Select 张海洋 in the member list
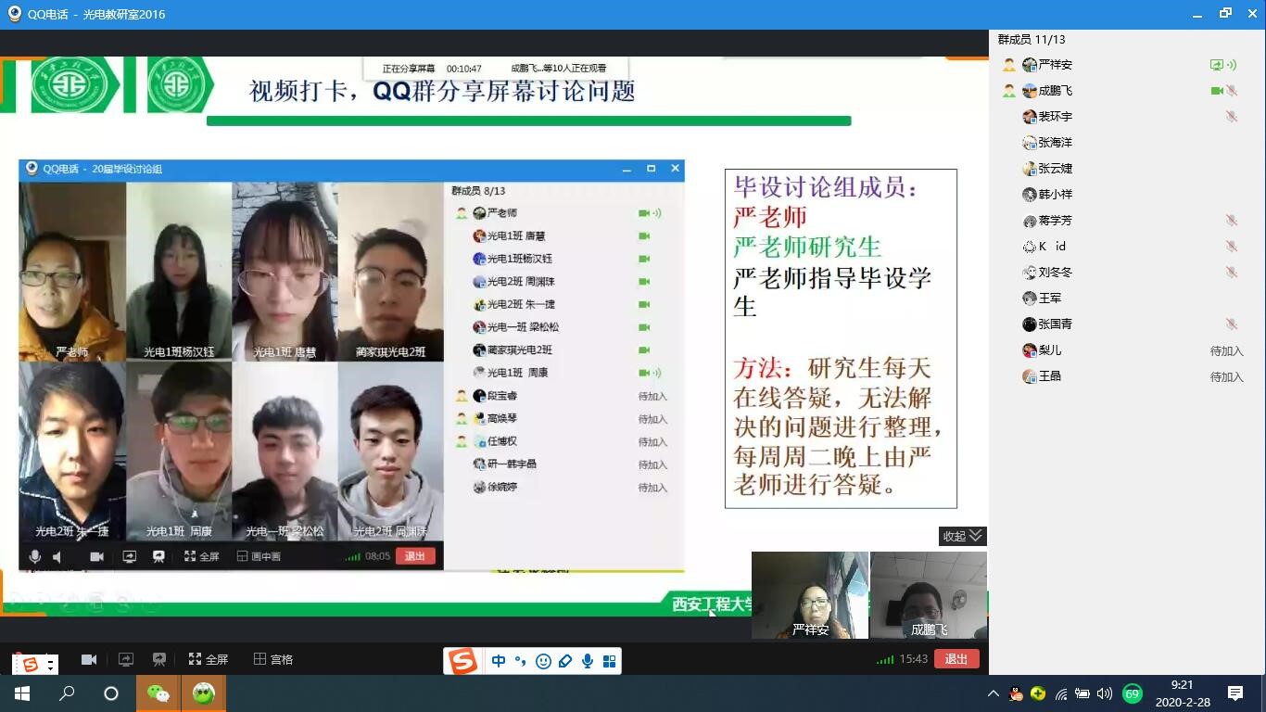This screenshot has width=1266, height=712. coord(1055,143)
